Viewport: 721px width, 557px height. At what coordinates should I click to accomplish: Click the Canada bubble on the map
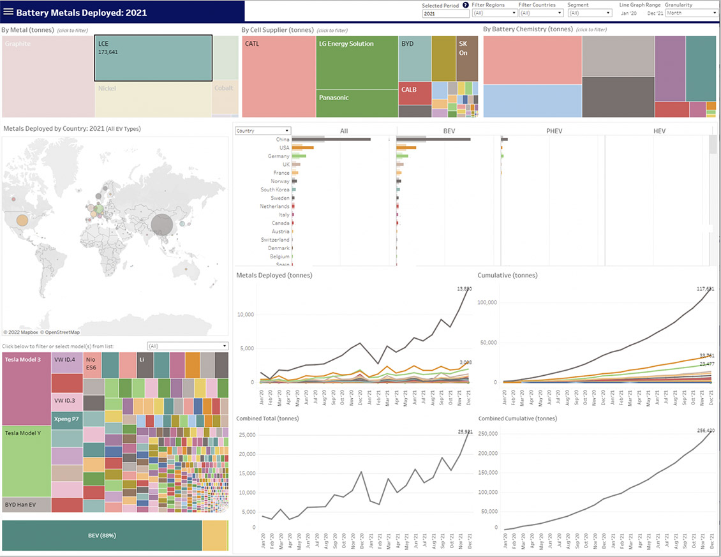[x=13, y=199]
